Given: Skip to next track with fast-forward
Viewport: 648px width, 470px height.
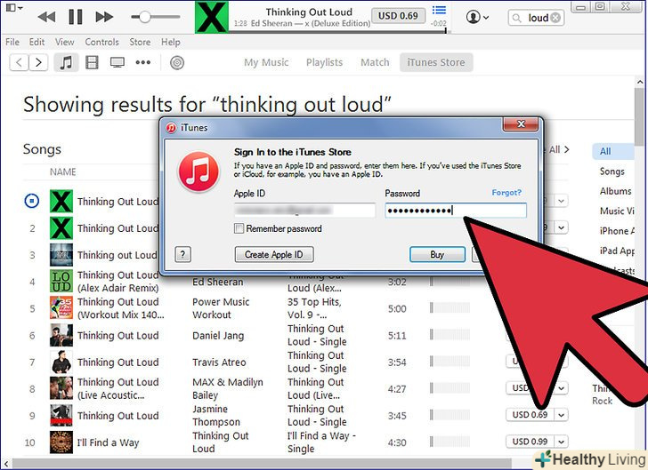Looking at the screenshot, I should (x=105, y=17).
